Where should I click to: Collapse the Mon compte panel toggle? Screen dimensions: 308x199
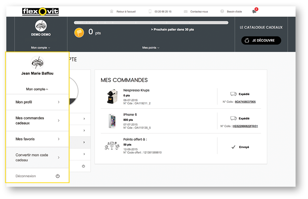[37, 89]
